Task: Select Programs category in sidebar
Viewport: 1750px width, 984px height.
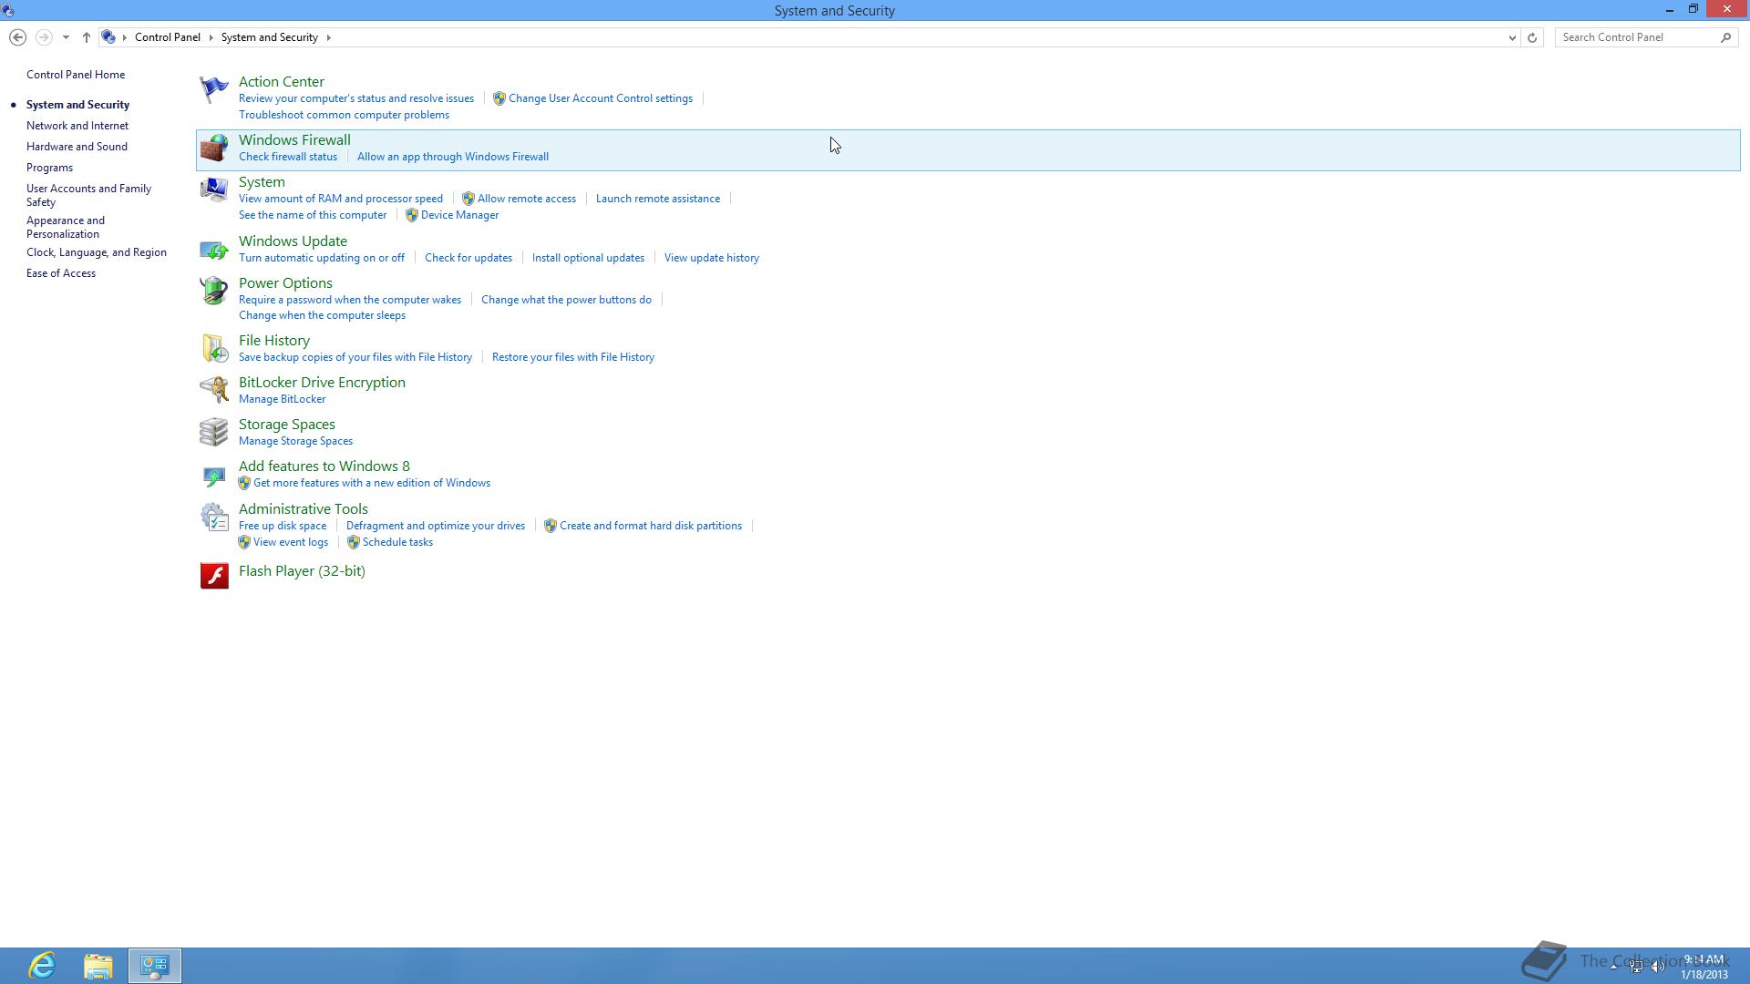Action: click(x=49, y=168)
